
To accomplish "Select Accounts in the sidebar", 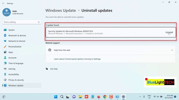I will 22,58.
